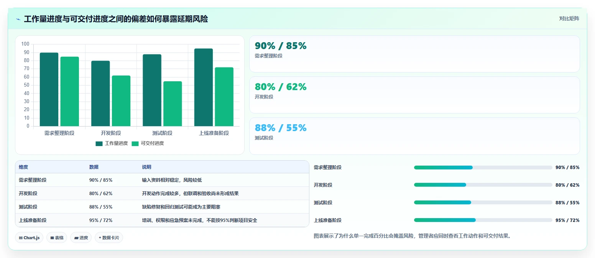Image resolution: width=595 pixels, height=258 pixels.
Task: Click the 说明 table column header
Action: pyautogui.click(x=147, y=167)
